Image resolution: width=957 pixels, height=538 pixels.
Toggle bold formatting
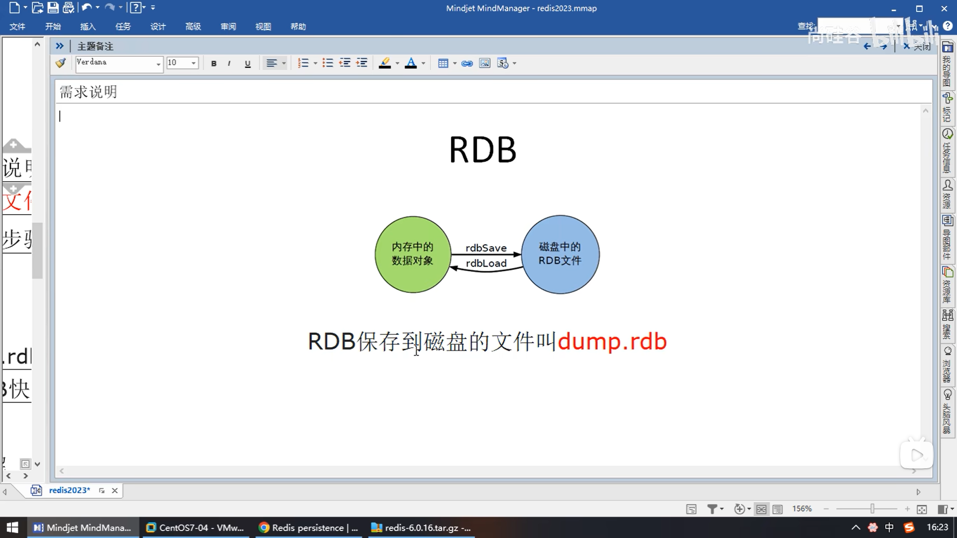pos(214,63)
